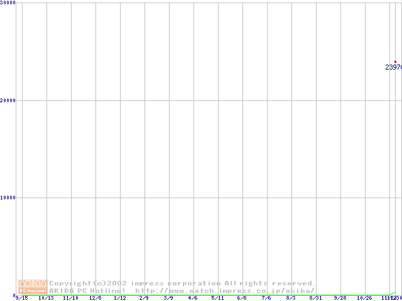Select the 2/9 date on the x-axis
The image size is (402, 301).
[144, 298]
